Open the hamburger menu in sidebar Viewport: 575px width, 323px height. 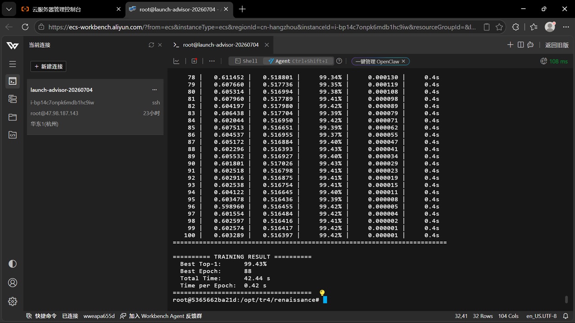[13, 64]
